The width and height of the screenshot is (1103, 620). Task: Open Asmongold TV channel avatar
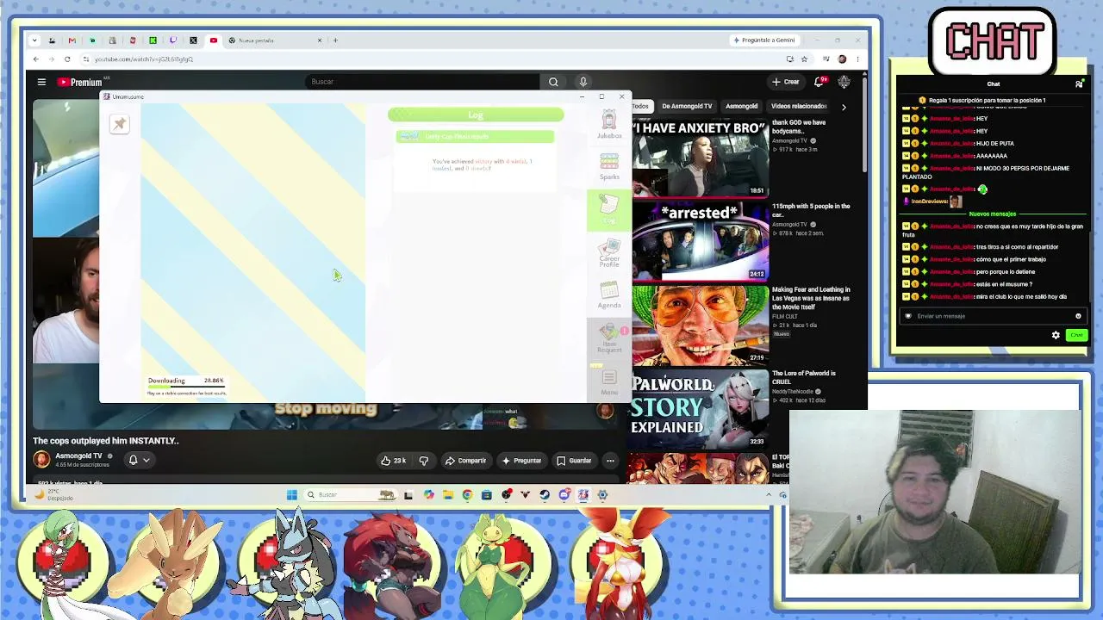coord(41,460)
